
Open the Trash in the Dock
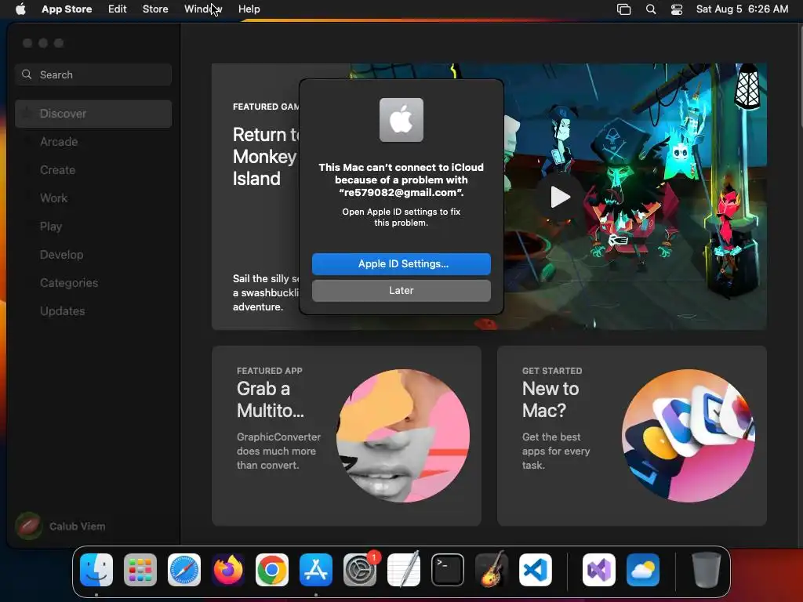707,570
